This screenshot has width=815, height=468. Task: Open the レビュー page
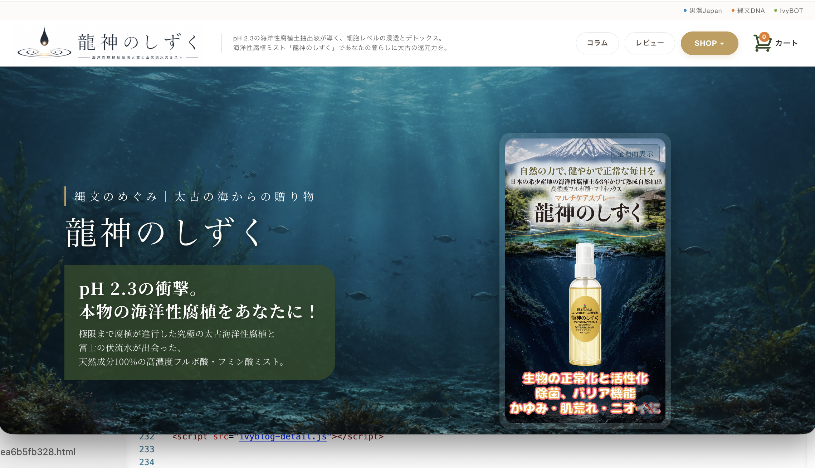[649, 43]
